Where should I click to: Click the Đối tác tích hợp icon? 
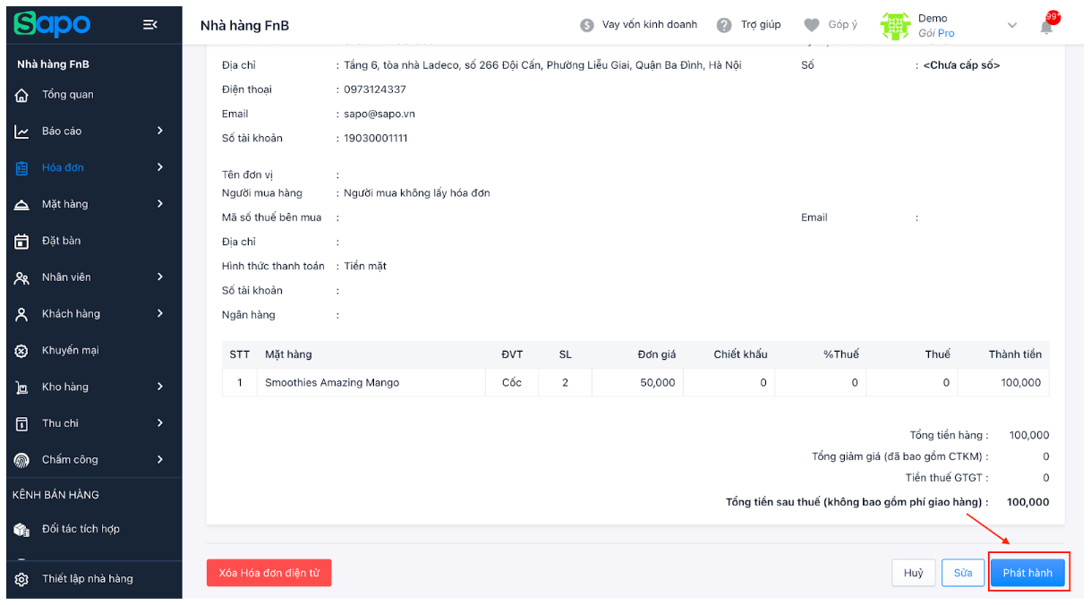click(x=22, y=529)
